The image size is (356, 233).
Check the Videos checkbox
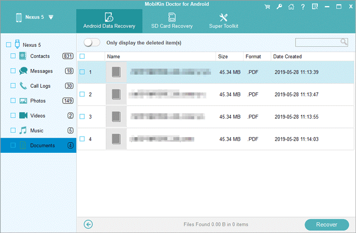point(13,116)
